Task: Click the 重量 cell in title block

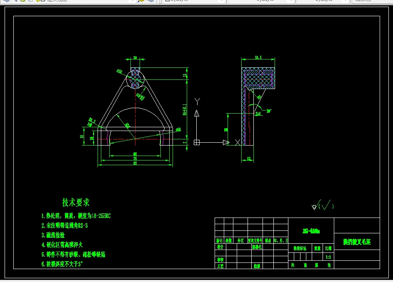Action: coord(318,248)
